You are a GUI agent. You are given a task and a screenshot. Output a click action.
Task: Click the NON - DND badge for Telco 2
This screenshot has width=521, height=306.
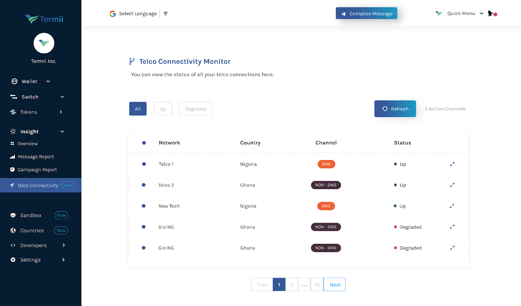coord(326,185)
